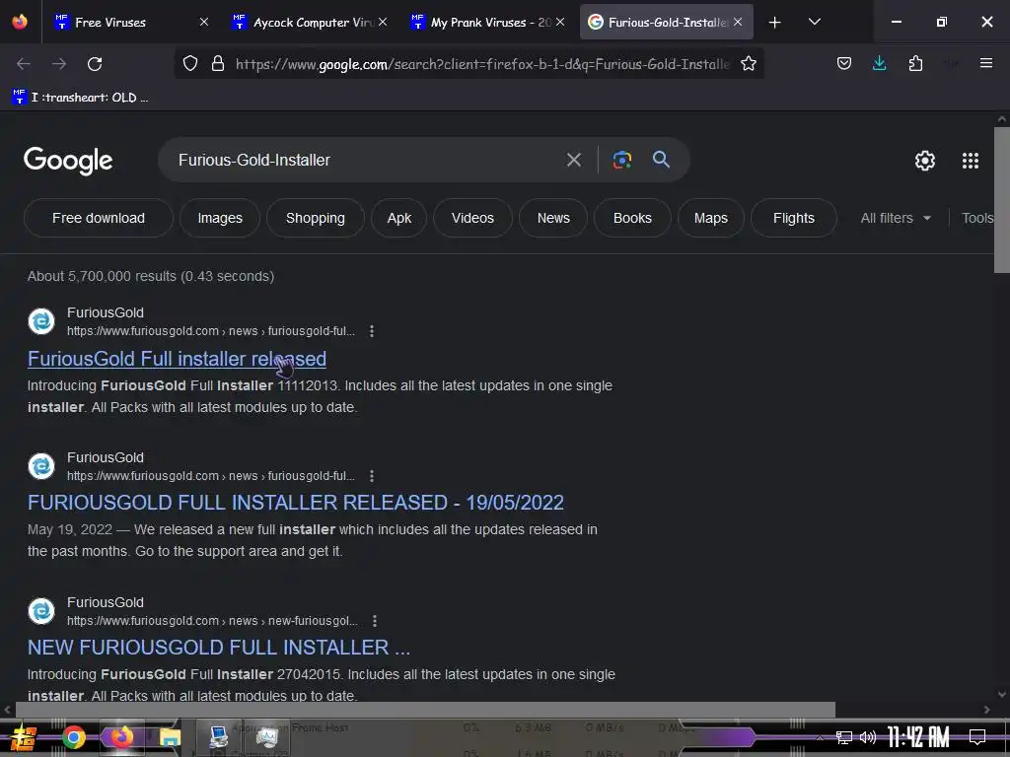
Task: Close the Furious-Gold-Installer tab
Action: [738, 22]
